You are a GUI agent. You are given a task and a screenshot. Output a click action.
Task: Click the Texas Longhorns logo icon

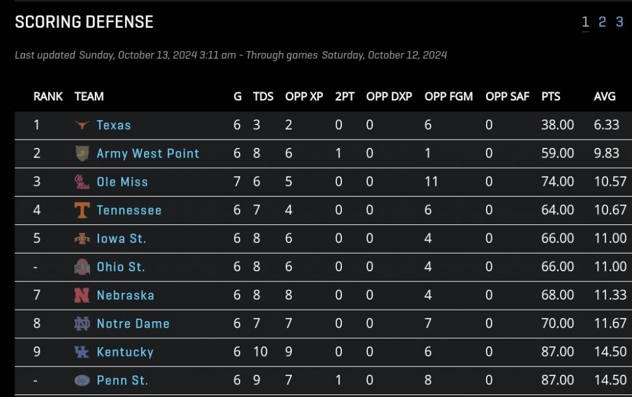(82, 125)
